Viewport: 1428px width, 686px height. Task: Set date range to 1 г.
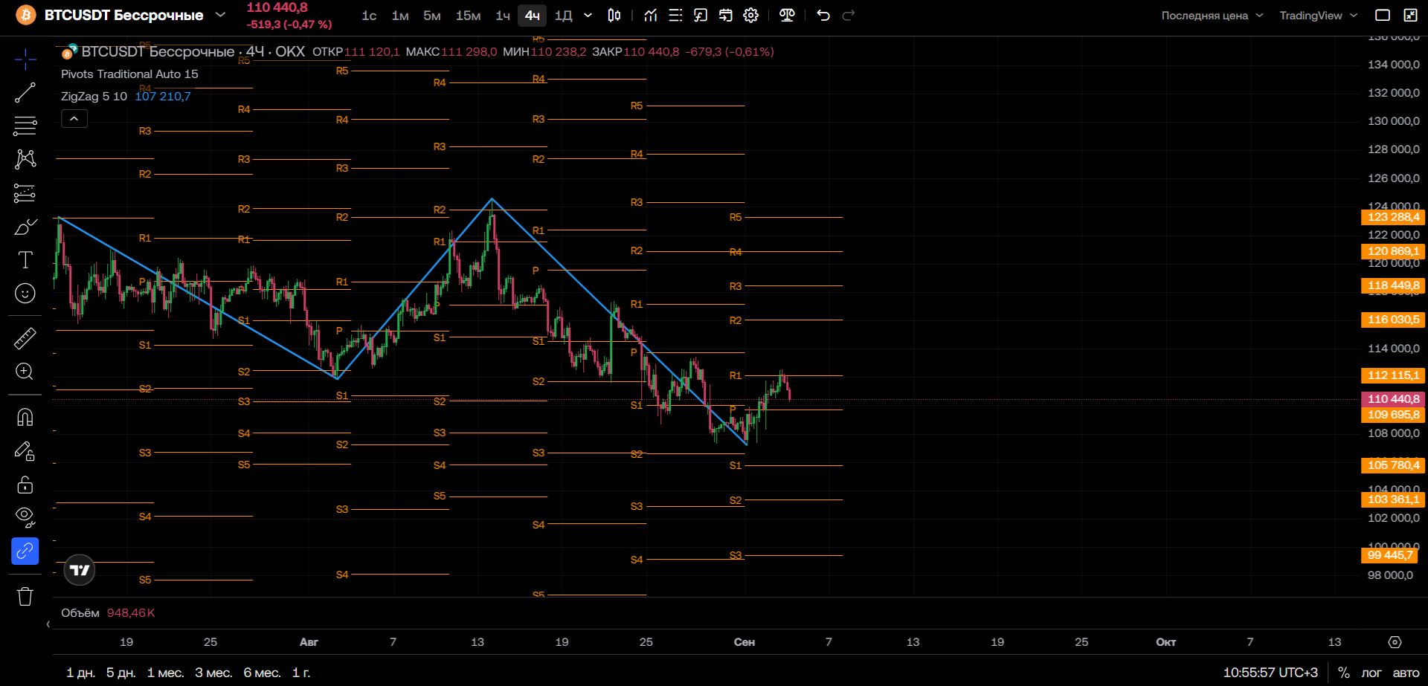pos(301,673)
